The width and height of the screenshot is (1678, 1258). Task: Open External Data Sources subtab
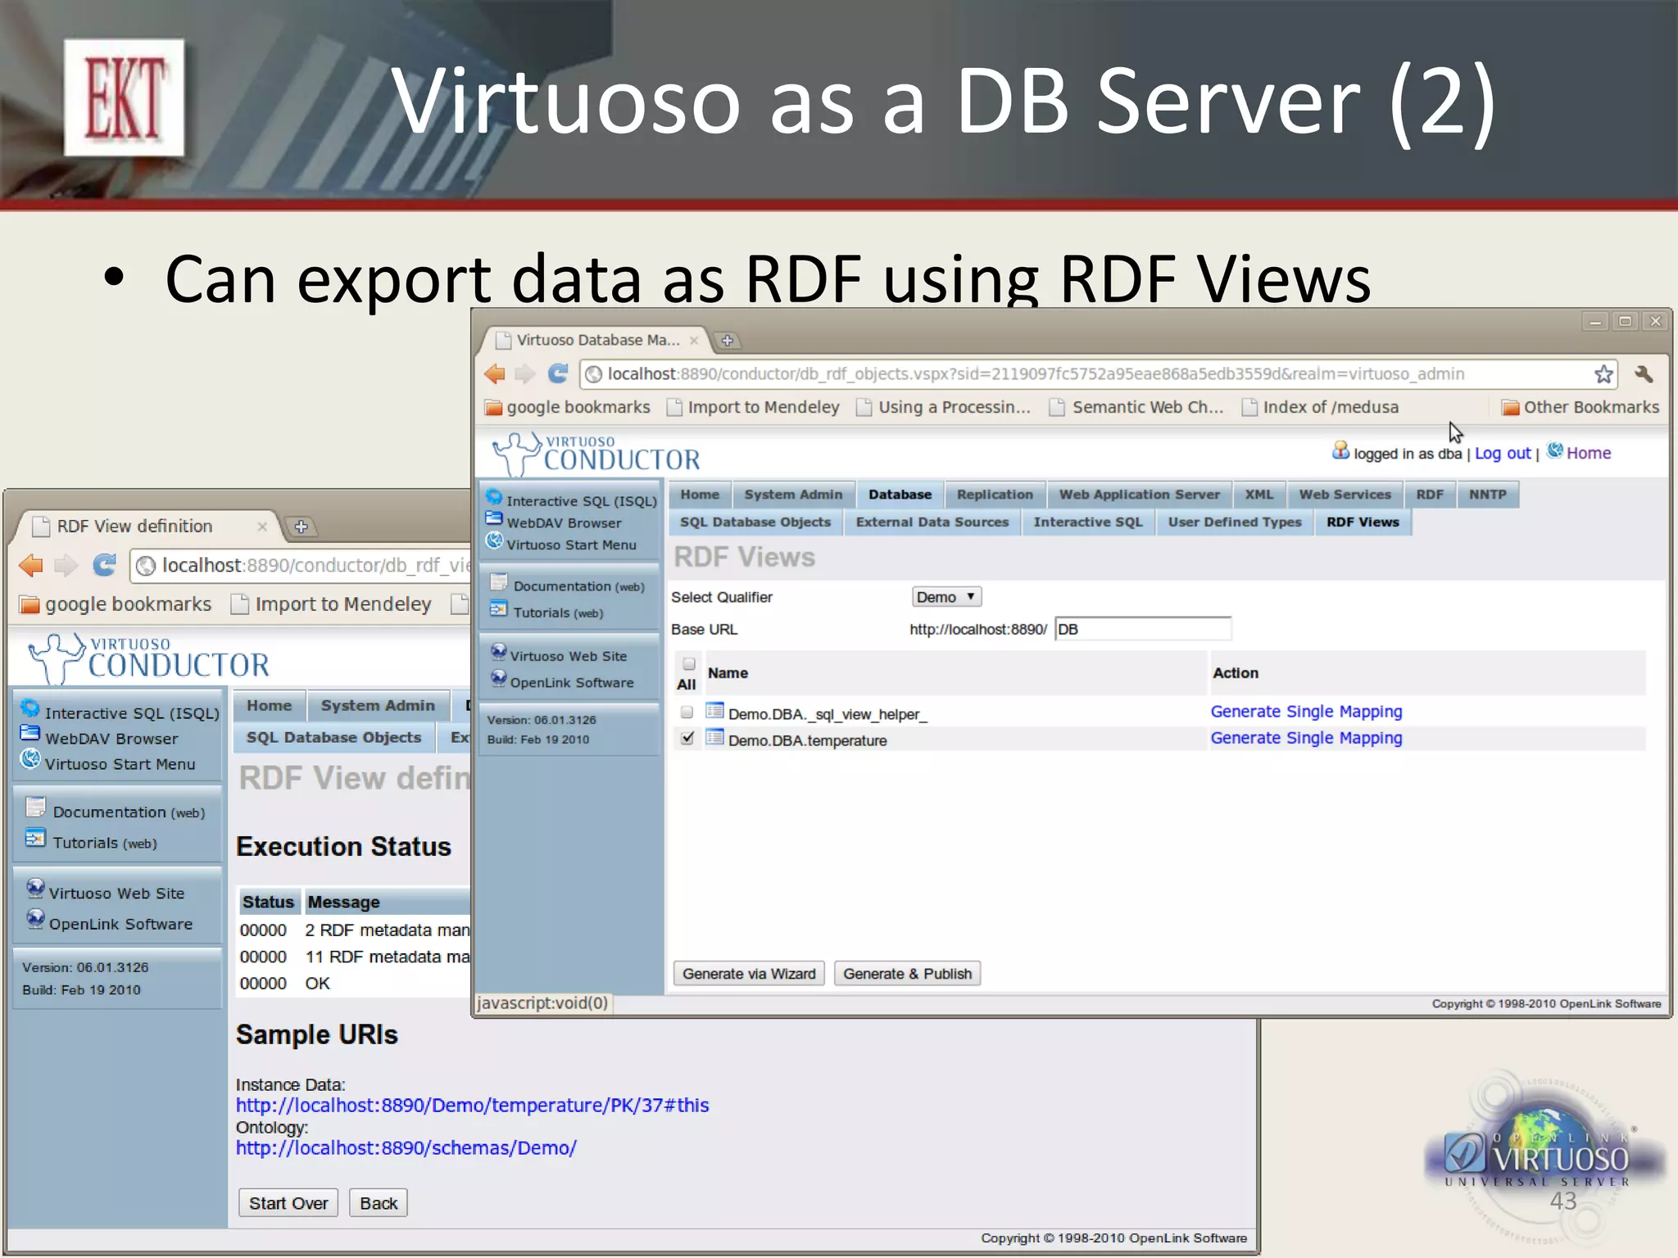932,523
